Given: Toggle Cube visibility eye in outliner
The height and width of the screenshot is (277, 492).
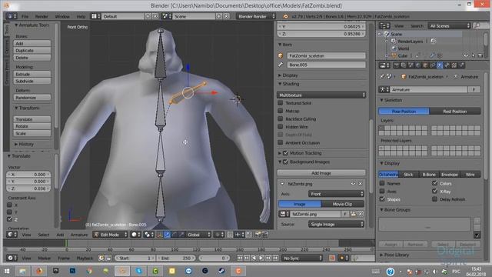Looking at the screenshot, I should pos(466,55).
